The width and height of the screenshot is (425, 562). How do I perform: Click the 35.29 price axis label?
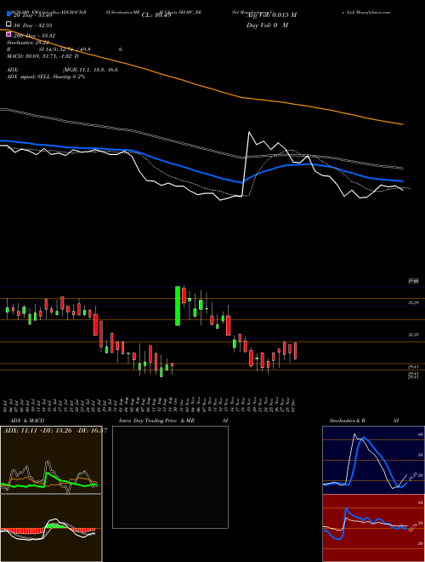click(413, 303)
